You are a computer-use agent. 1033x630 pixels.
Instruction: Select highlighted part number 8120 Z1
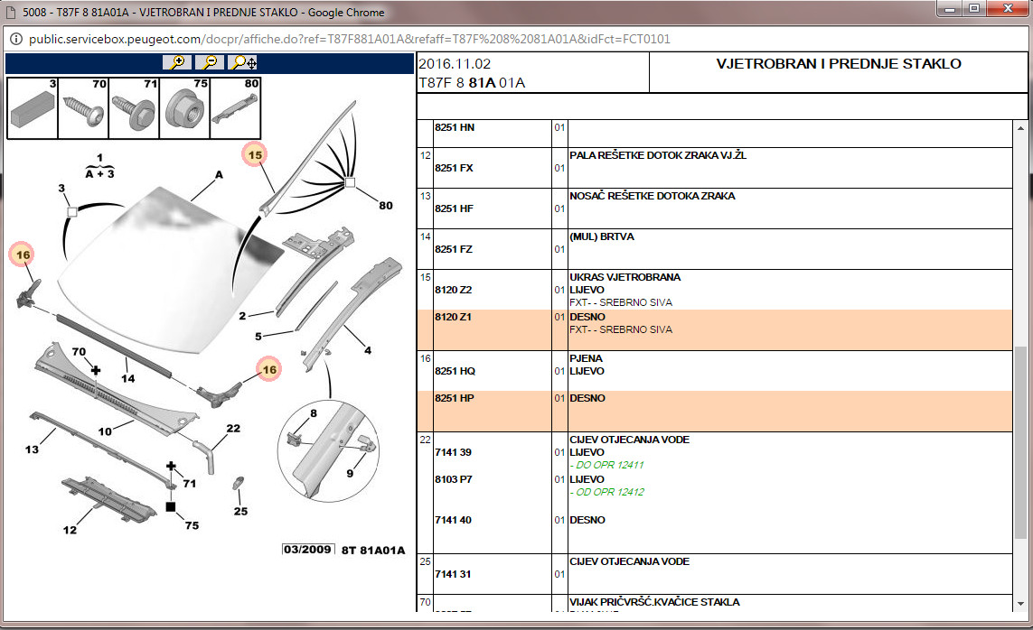[454, 317]
